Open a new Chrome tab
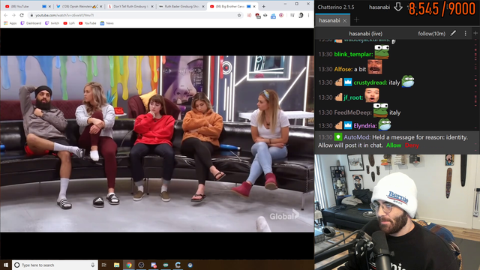 point(263,6)
